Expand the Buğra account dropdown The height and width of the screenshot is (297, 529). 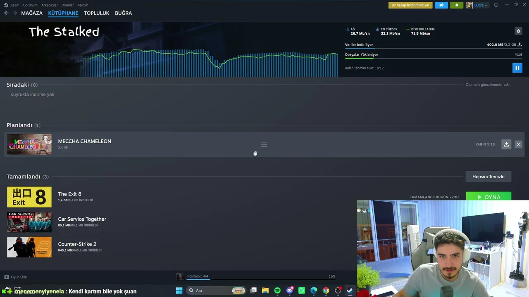click(x=481, y=5)
